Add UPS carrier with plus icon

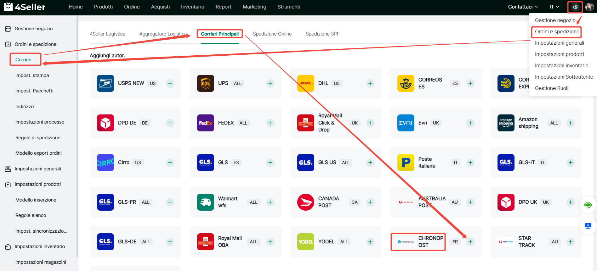point(270,83)
